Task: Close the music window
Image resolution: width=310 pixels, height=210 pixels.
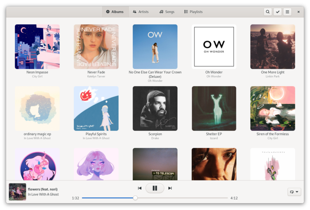Action: [x=298, y=12]
